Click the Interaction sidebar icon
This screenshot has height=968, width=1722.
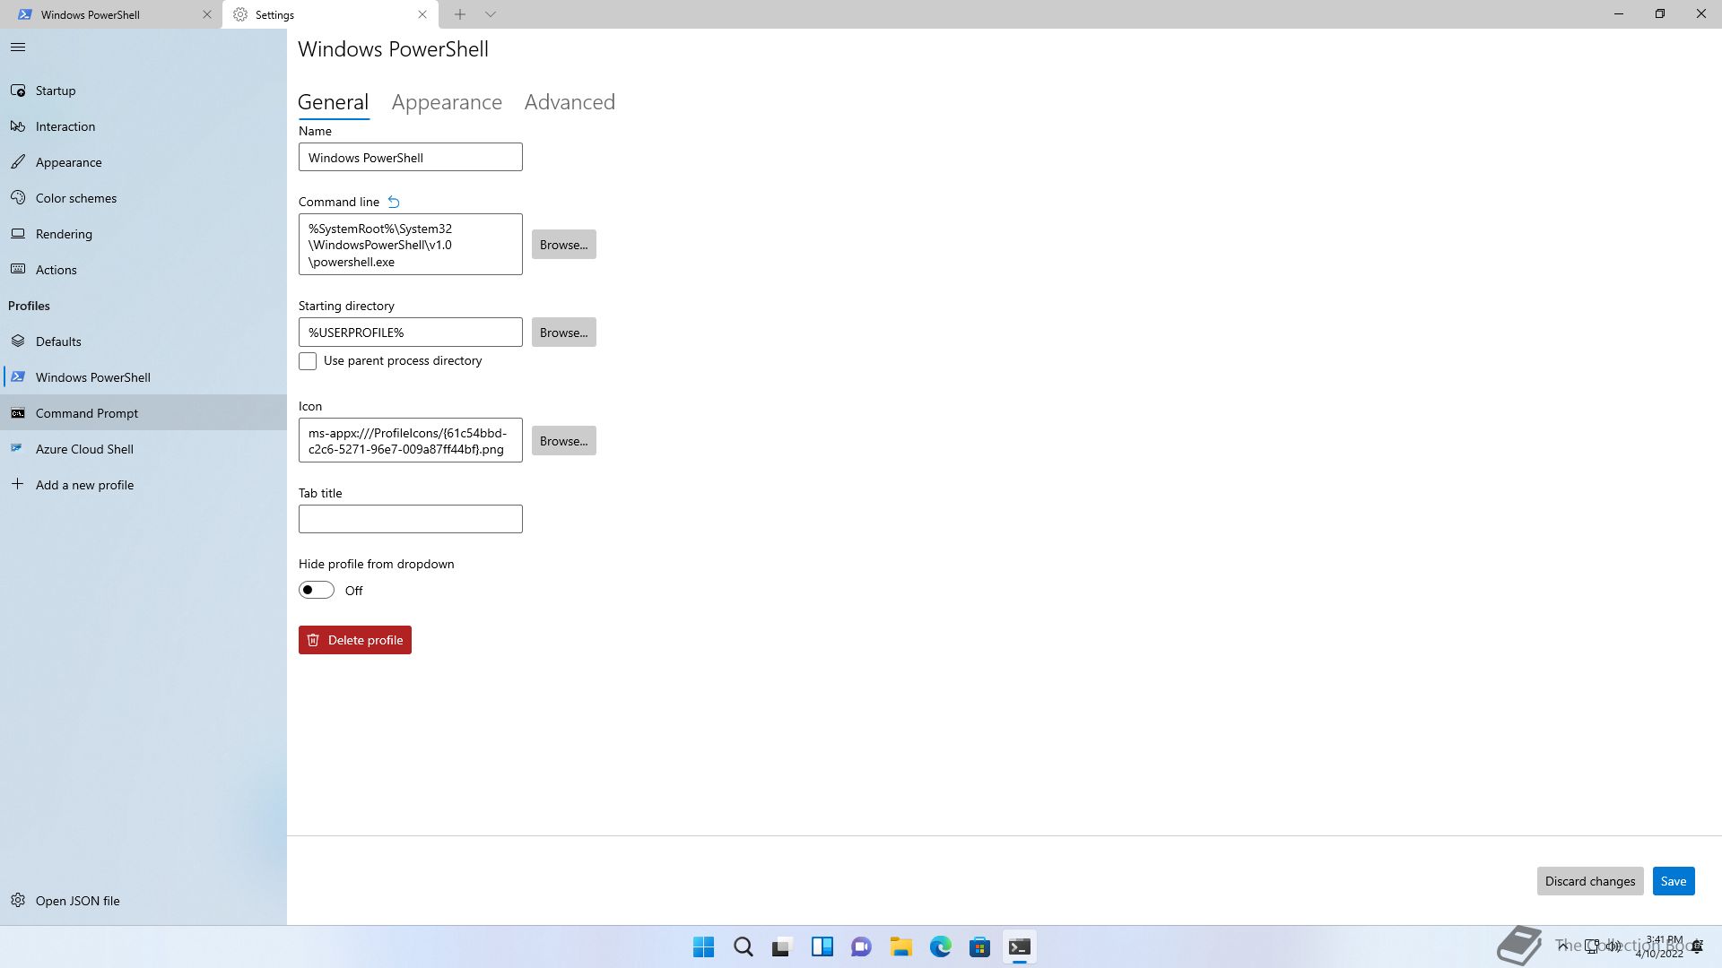[x=18, y=126]
